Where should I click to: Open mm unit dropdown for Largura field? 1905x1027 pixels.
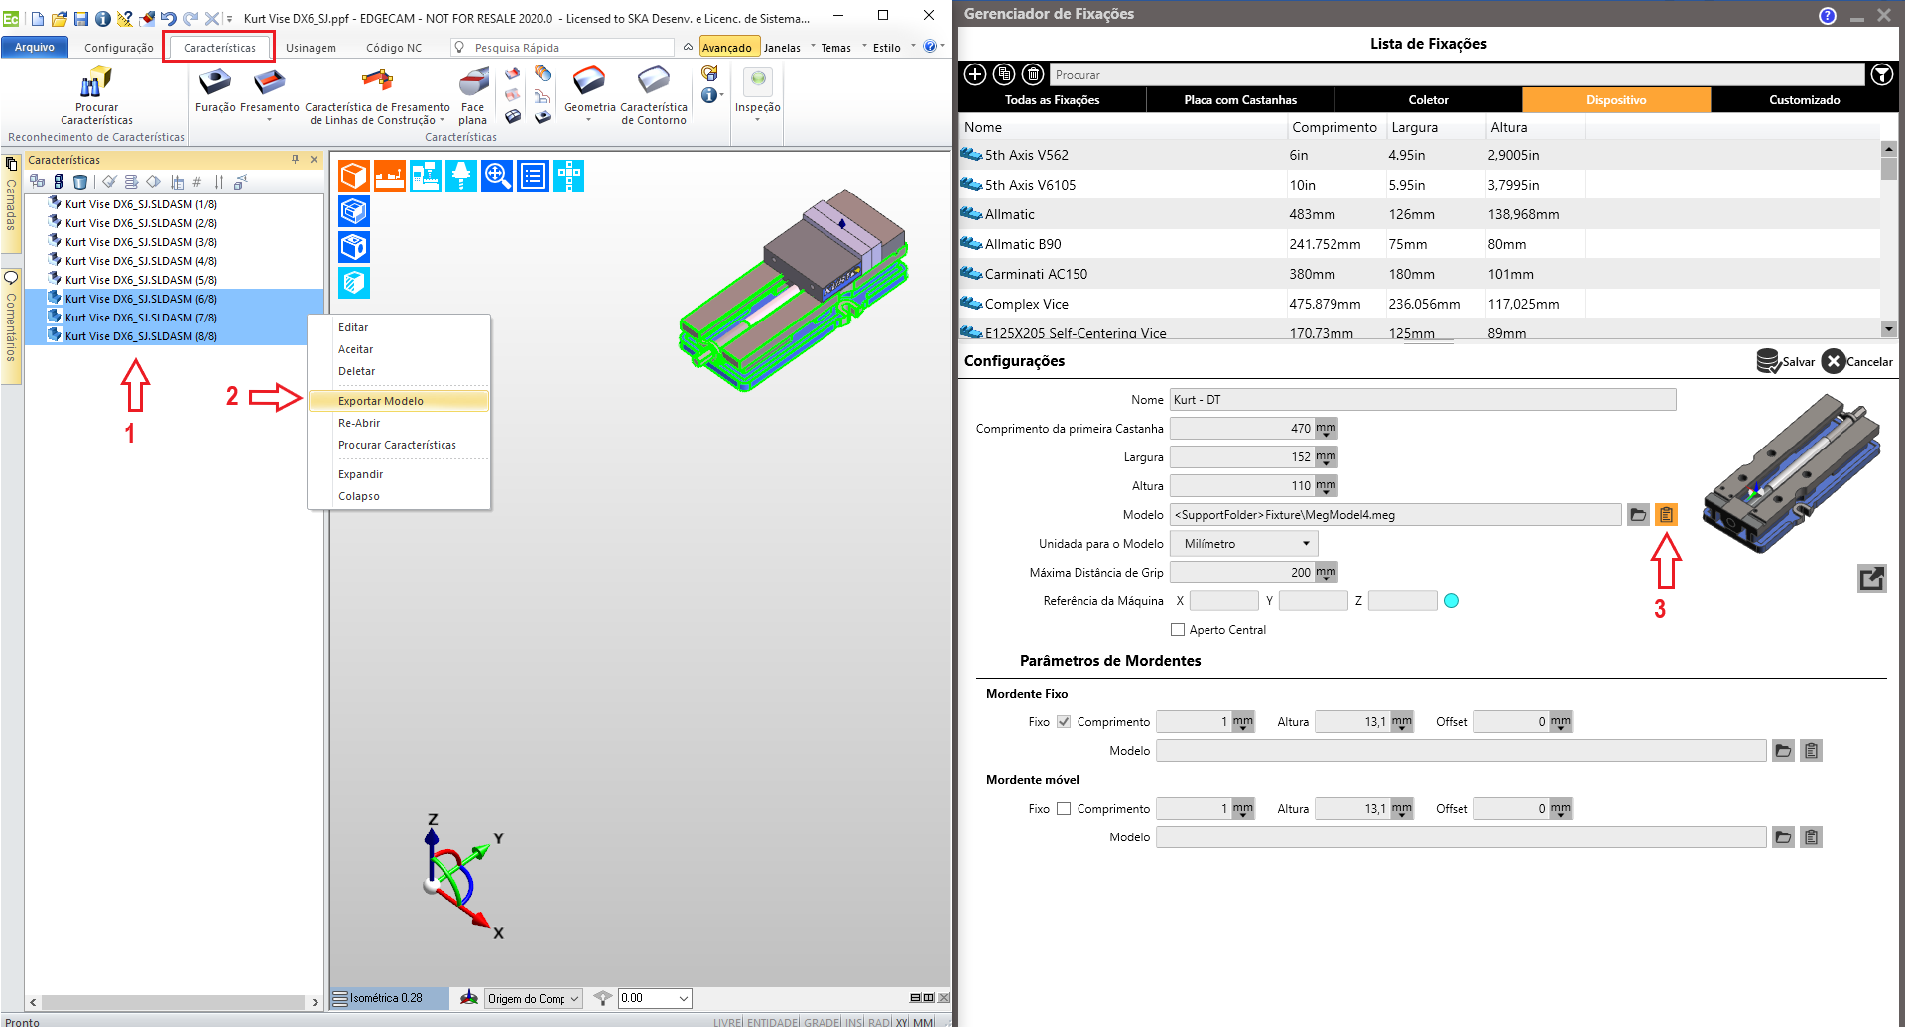(x=1326, y=457)
